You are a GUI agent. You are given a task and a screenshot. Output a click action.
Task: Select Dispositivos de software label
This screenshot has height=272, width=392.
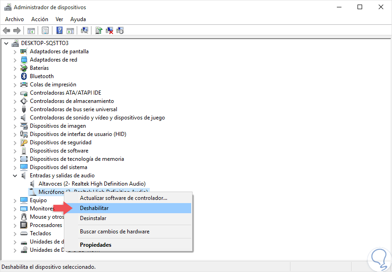coord(59,151)
